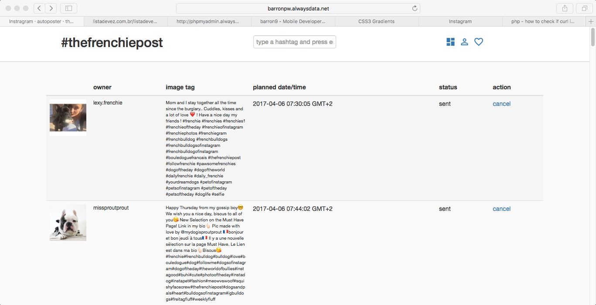Click the Safari forward arrow
This screenshot has height=305, width=596.
point(51,8)
